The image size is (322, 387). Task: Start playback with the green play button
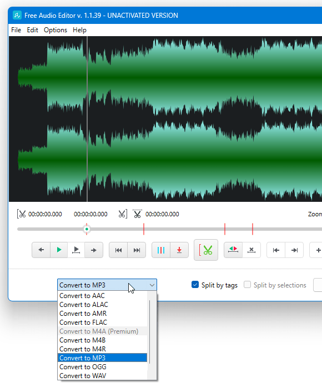[x=59, y=250]
